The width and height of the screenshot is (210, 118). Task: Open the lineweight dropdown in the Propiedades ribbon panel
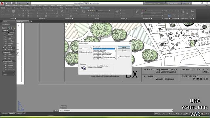click(153, 13)
